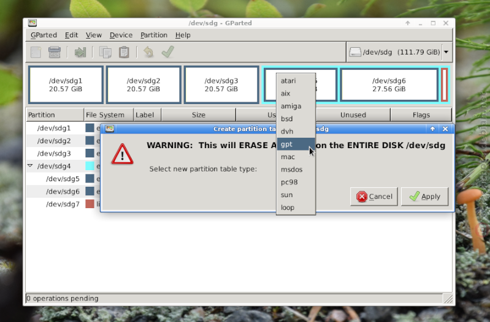The image size is (490, 322).
Task: Select the small red swap block in disk map
Action: [444, 85]
